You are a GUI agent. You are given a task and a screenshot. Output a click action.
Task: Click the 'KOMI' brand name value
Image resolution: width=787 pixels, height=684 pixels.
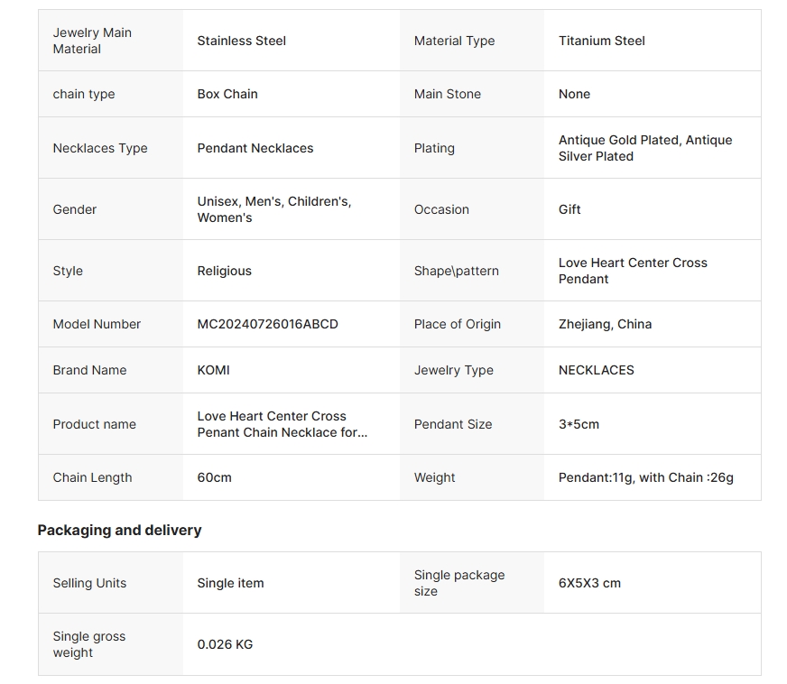213,370
